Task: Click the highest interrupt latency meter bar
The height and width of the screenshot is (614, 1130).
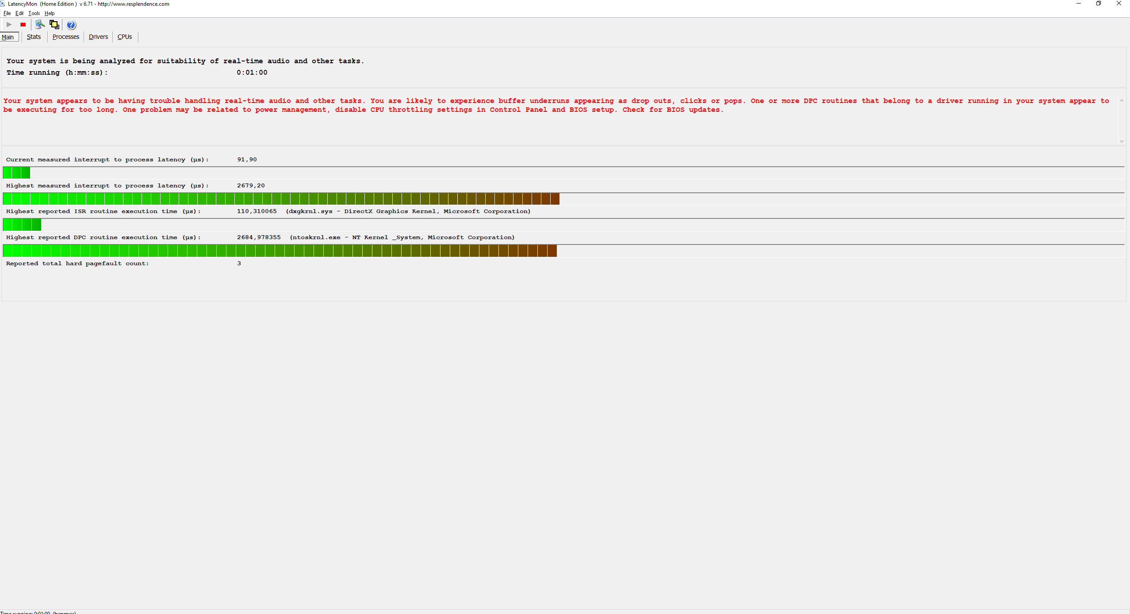Action: pos(281,199)
